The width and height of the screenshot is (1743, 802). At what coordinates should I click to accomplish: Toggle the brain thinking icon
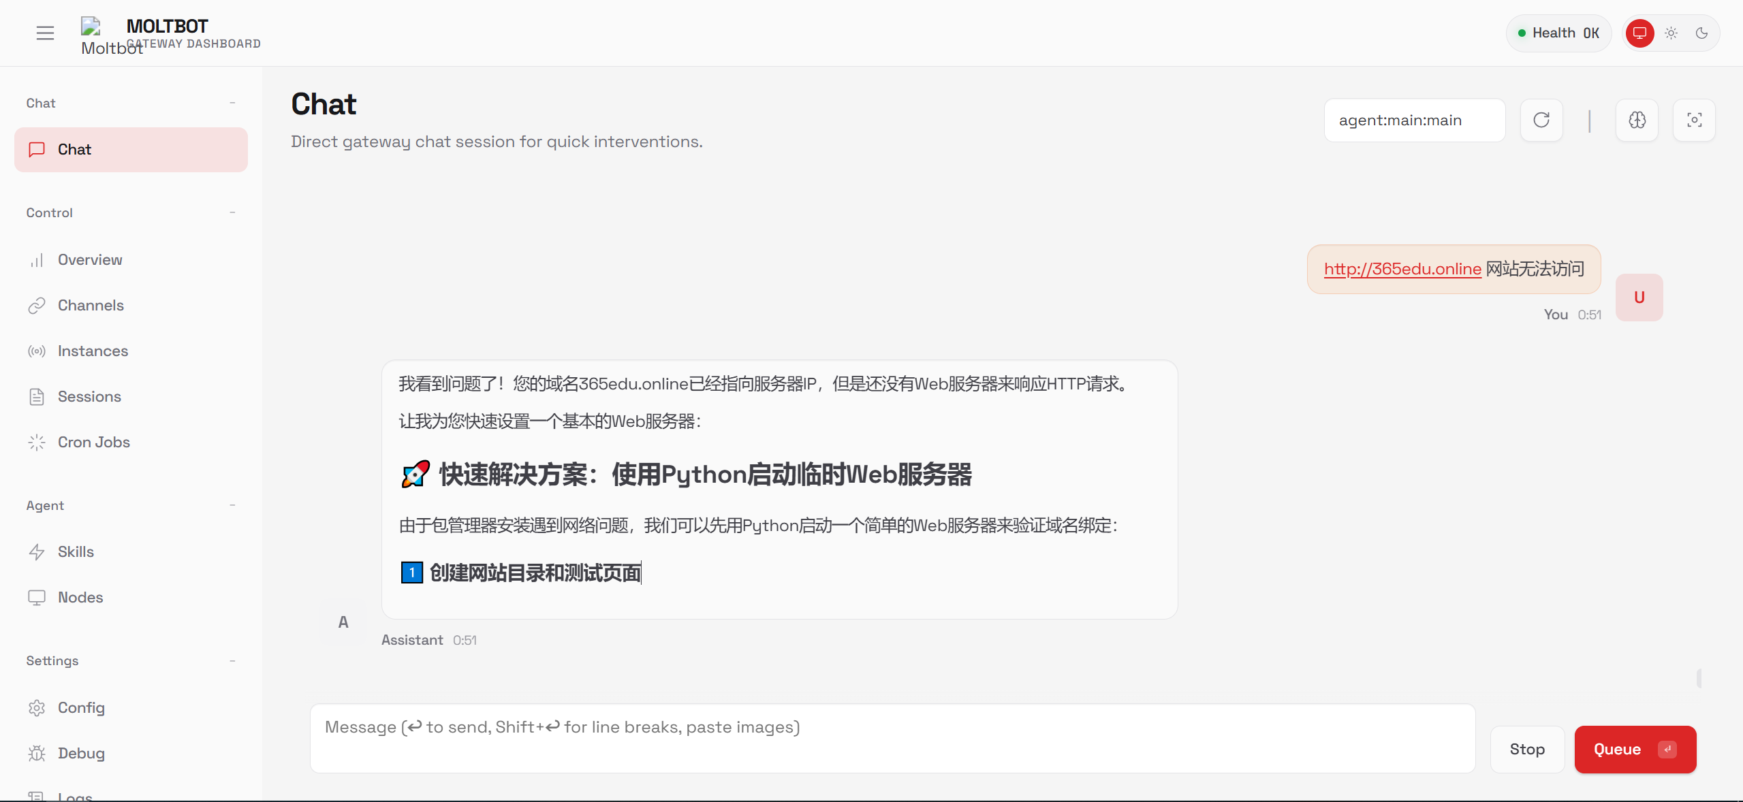click(1637, 121)
